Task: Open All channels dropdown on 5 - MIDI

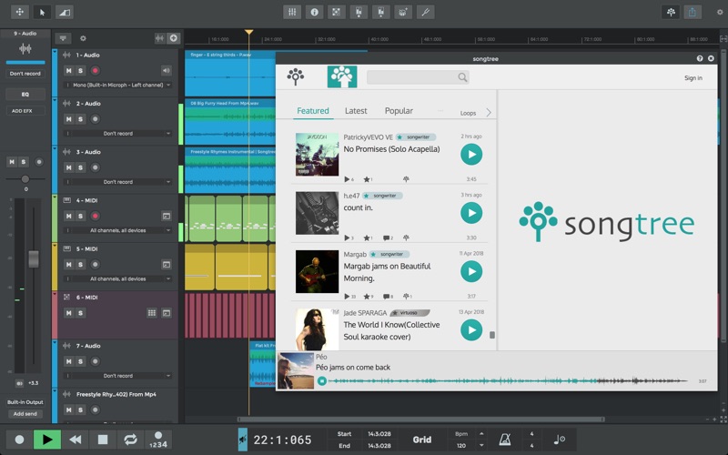Action: click(x=118, y=279)
